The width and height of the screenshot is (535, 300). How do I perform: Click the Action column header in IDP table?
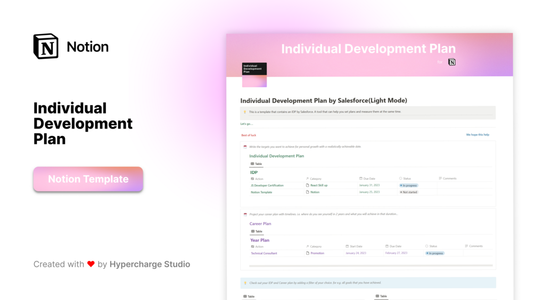click(257, 178)
